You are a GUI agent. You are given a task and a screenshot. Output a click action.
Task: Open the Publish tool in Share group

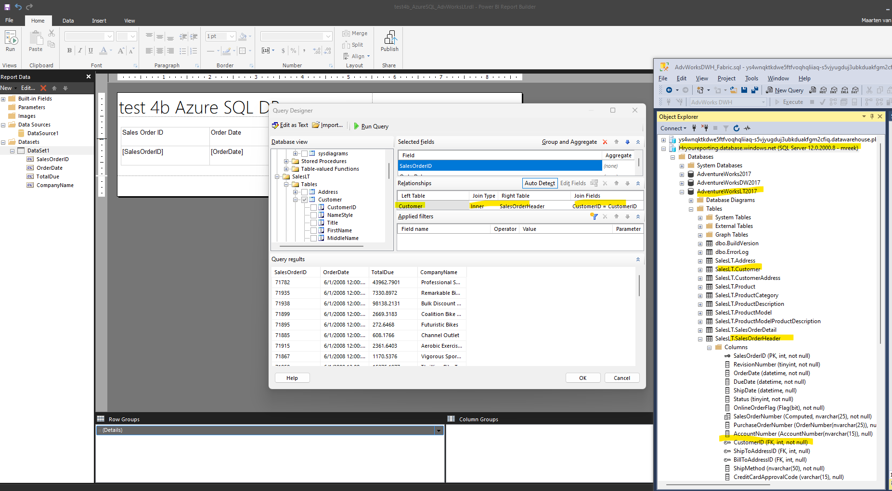point(389,42)
